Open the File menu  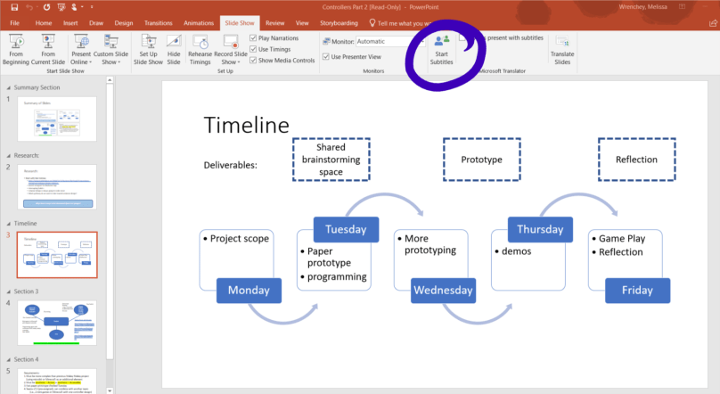14,23
